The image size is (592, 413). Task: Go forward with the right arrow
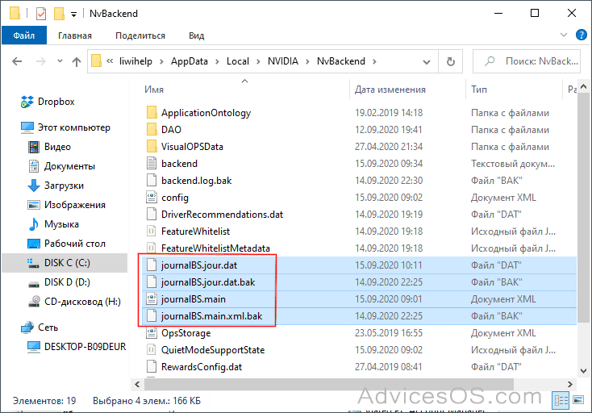click(x=40, y=61)
